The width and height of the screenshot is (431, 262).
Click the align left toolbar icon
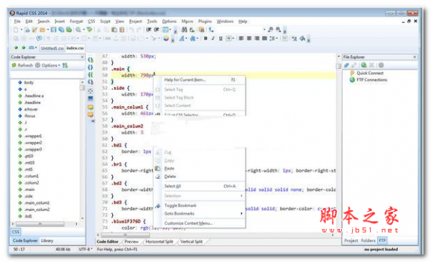click(241, 39)
